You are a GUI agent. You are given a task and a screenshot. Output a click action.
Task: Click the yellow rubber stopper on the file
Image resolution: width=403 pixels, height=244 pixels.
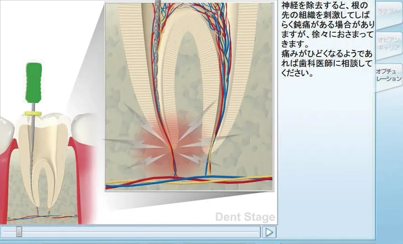(x=33, y=113)
